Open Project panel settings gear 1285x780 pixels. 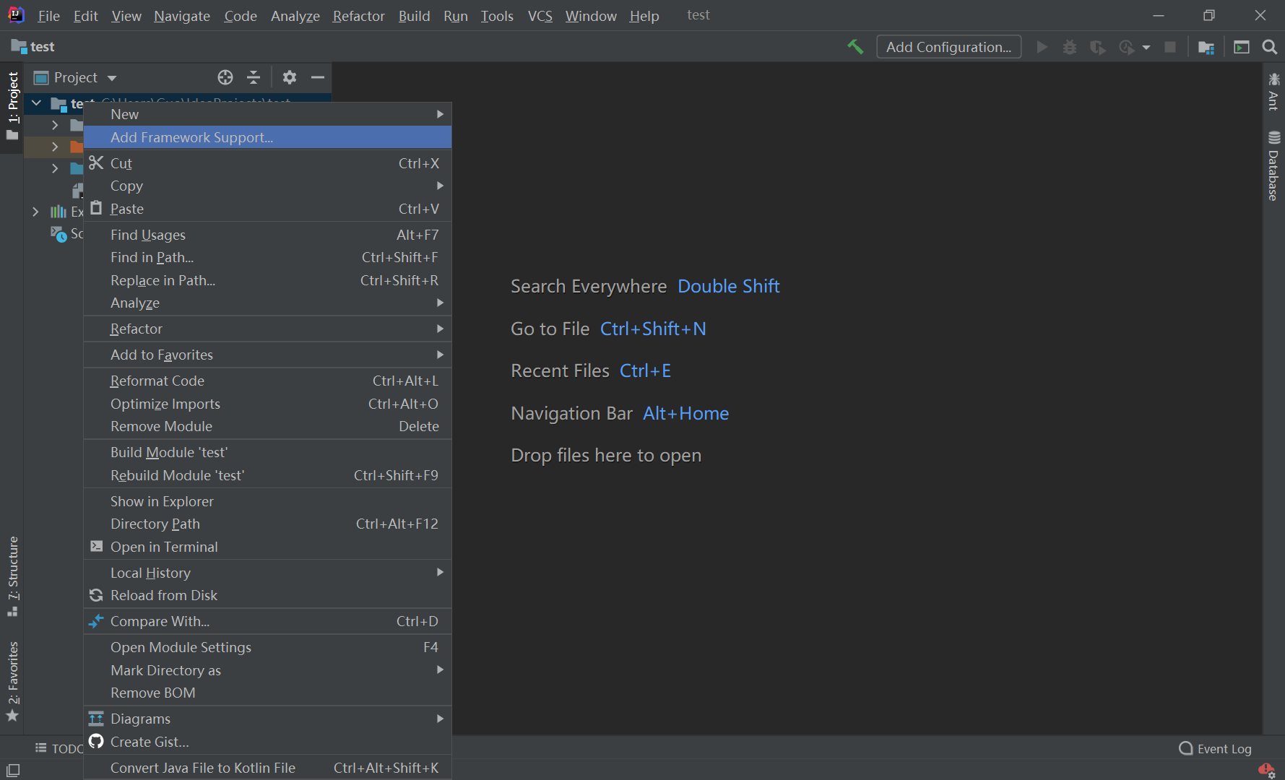[290, 77]
